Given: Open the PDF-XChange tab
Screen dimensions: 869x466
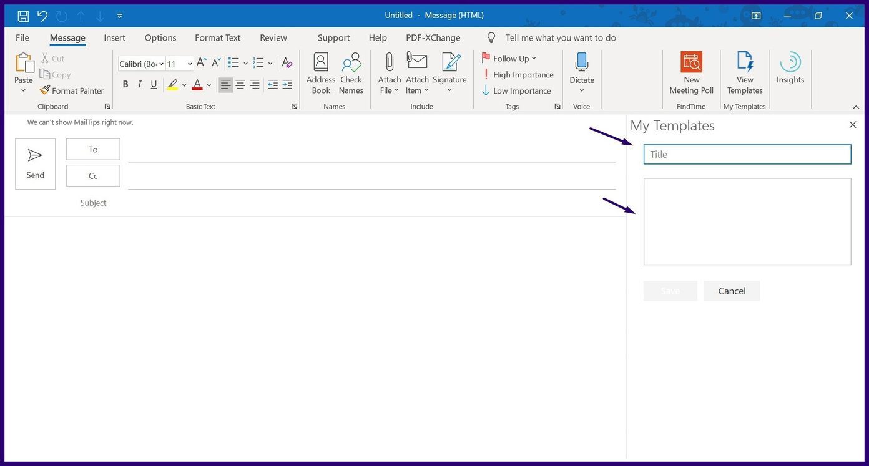Looking at the screenshot, I should pyautogui.click(x=433, y=37).
